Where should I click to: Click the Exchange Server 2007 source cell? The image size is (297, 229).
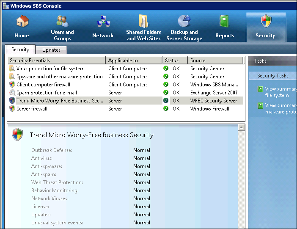214,93
